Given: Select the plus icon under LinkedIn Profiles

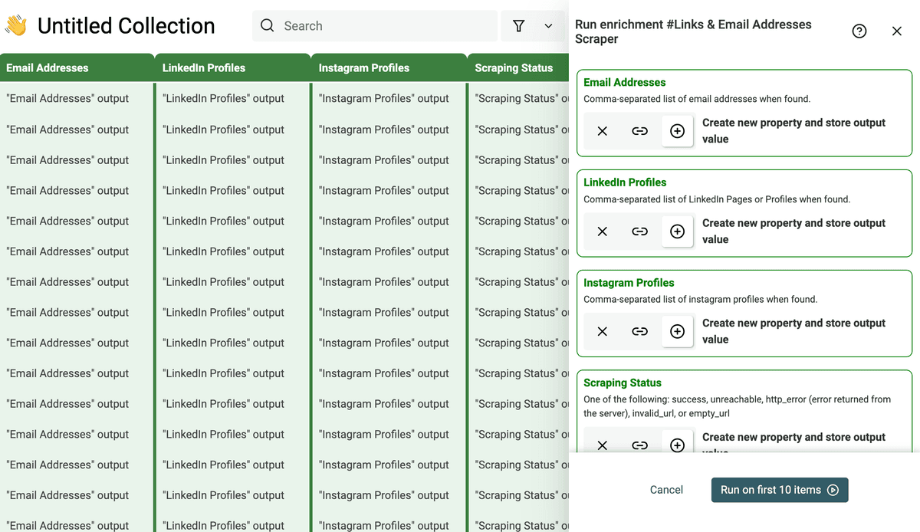Looking at the screenshot, I should pos(677,232).
